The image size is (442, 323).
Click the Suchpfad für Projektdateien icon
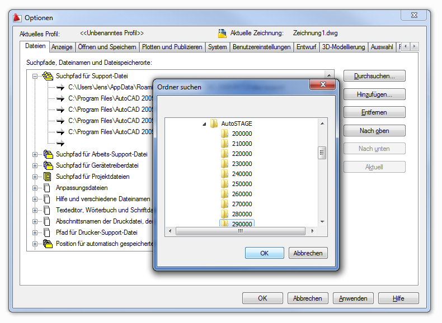pyautogui.click(x=48, y=177)
